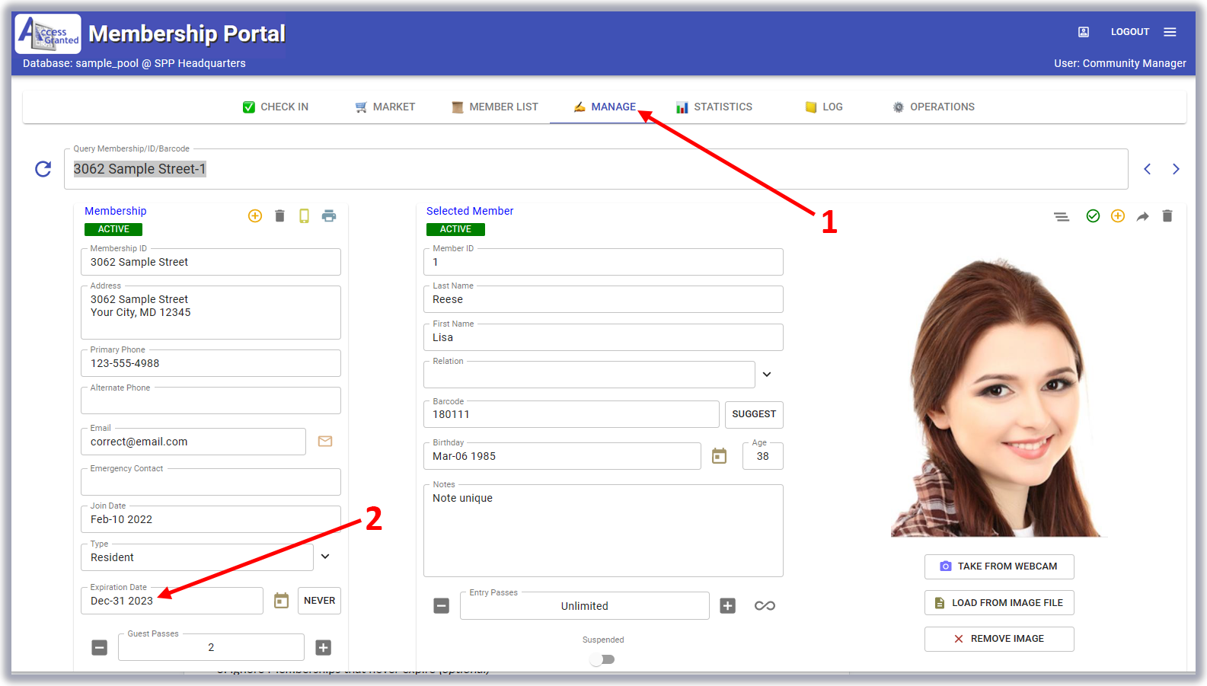The width and height of the screenshot is (1207, 686).
Task: Click the share arrow icon for selected member
Action: pyautogui.click(x=1142, y=217)
